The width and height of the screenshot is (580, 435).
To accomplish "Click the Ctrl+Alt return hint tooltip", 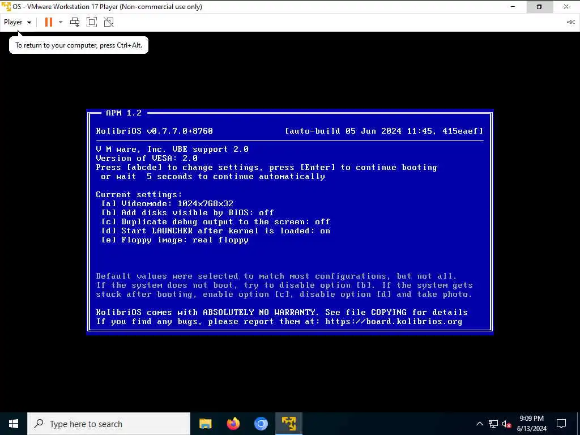I will tap(78, 45).
